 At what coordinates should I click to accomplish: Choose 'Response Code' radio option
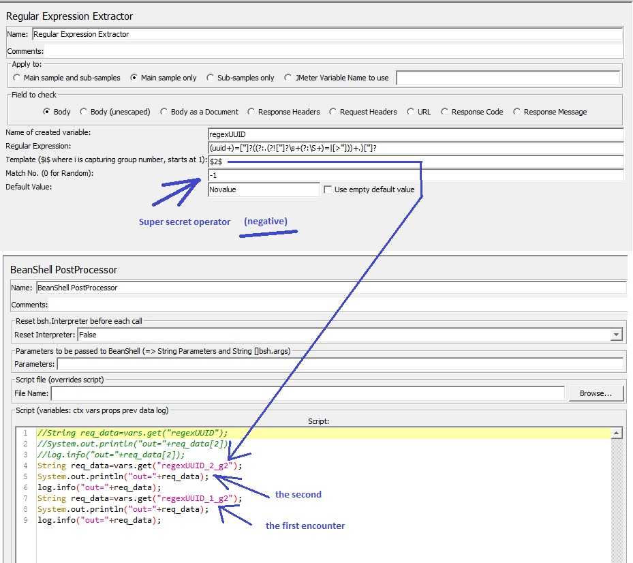coord(445,112)
